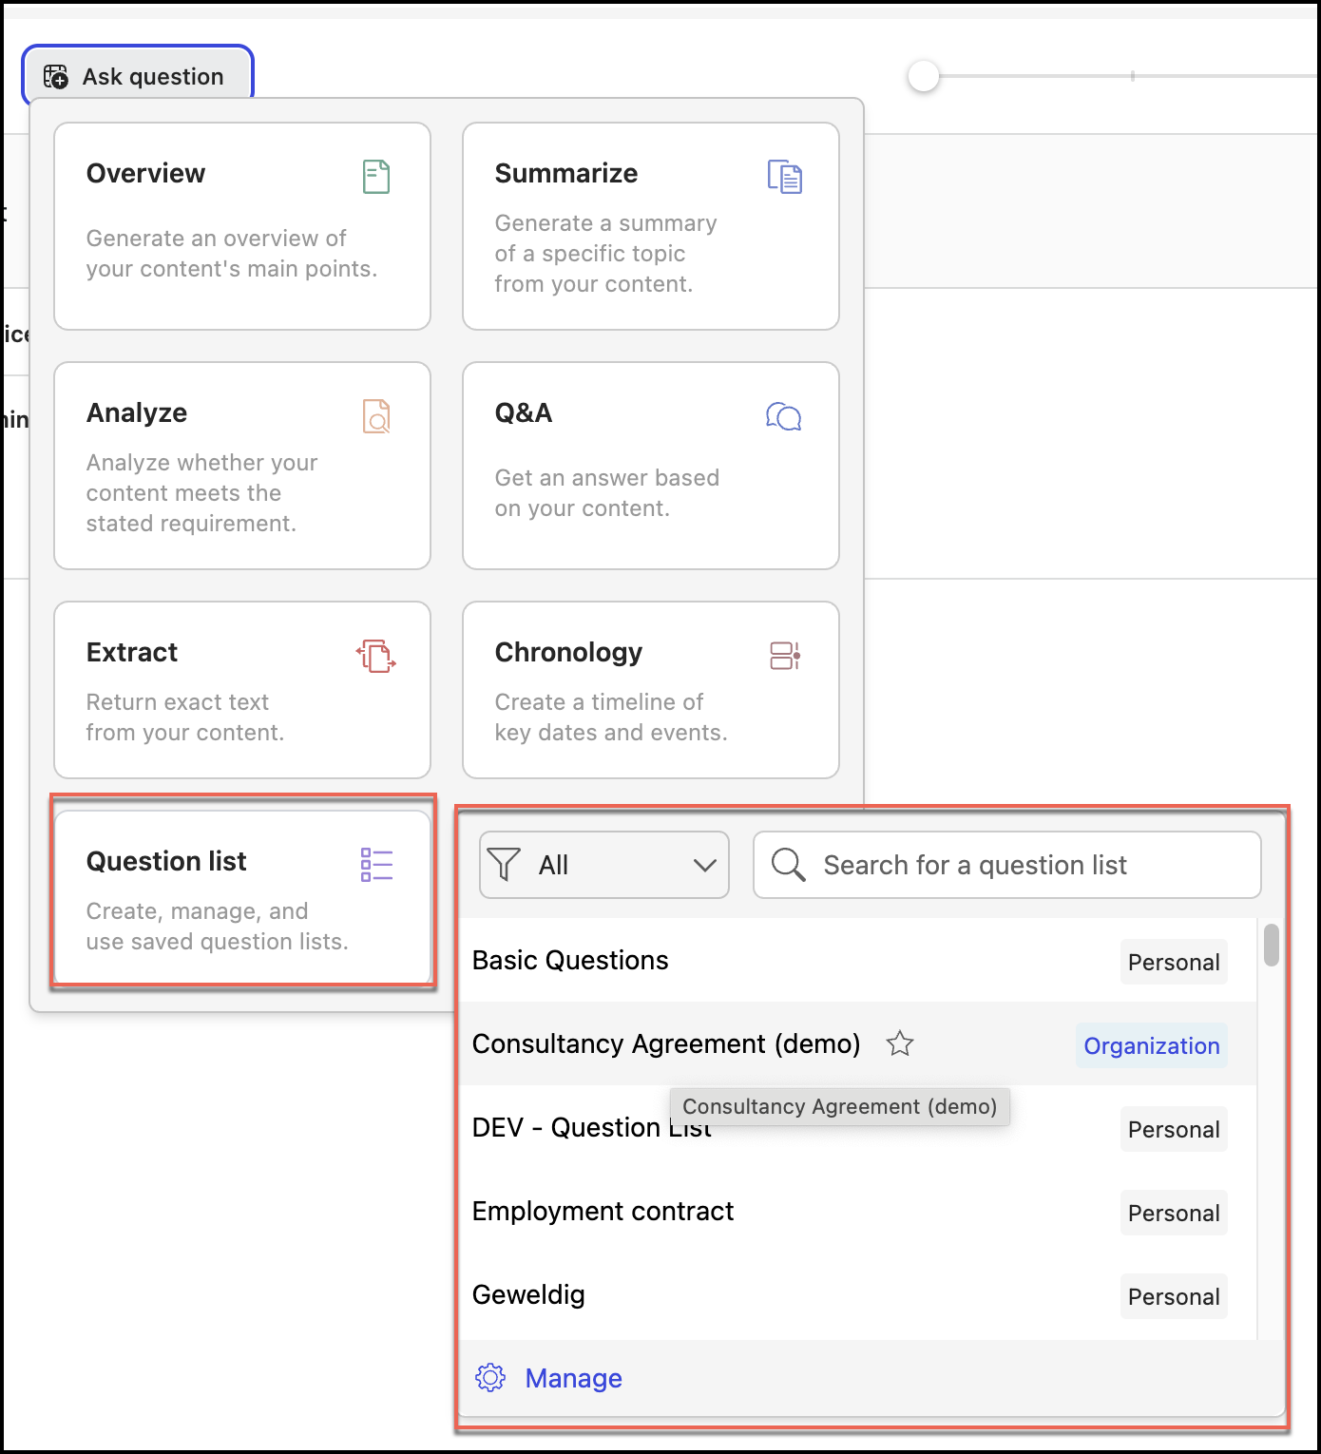Choose the Employment contract question list

[x=603, y=1212]
